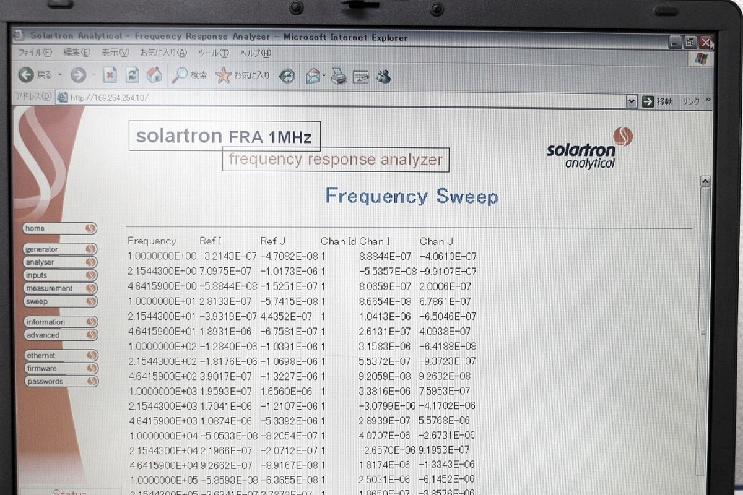The height and width of the screenshot is (495, 743).
Task: Open the Forward button history dropdown arrow
Action: click(93, 75)
